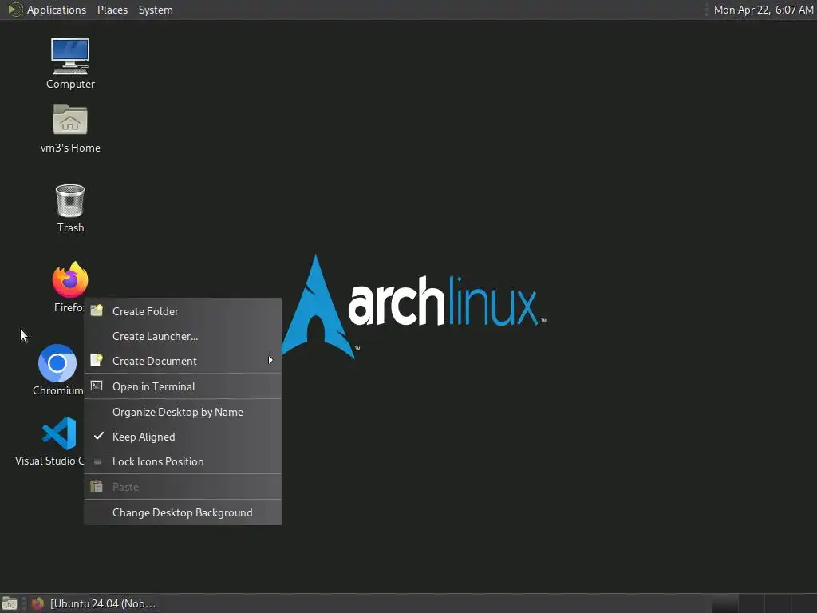Image resolution: width=817 pixels, height=613 pixels.
Task: Click the clock showing Mon Apr 22
Action: [x=764, y=10]
